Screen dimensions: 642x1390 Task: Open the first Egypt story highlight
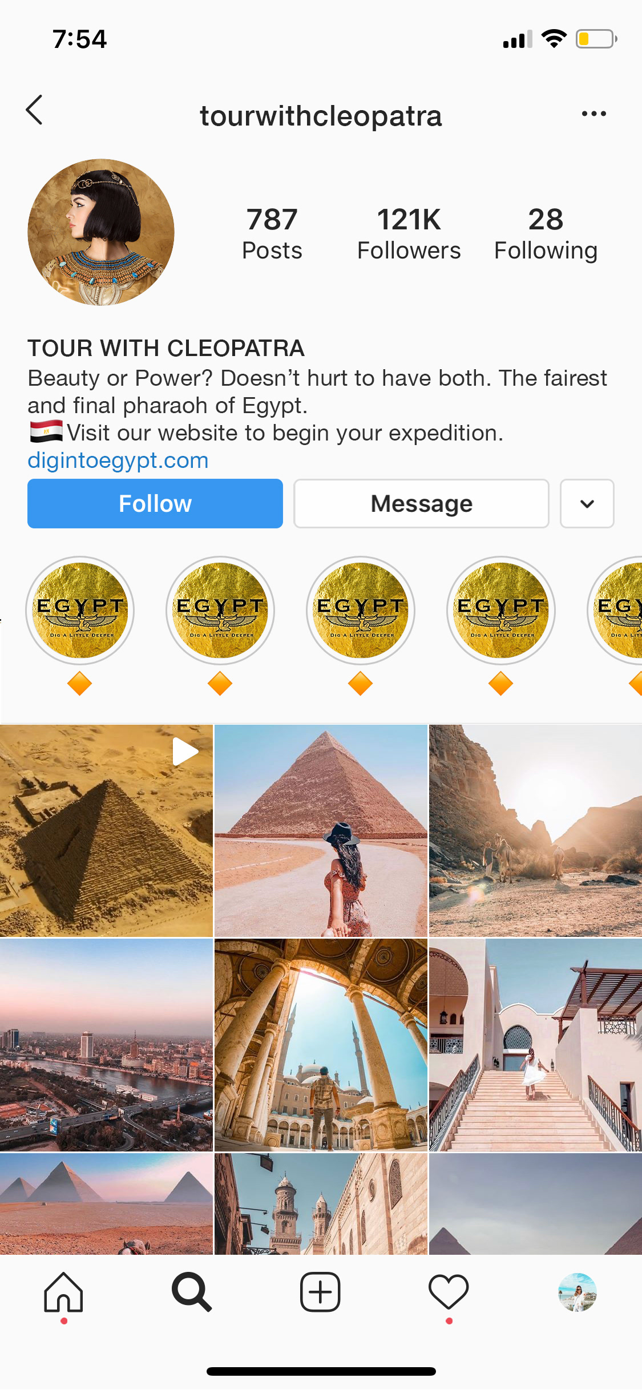point(80,611)
